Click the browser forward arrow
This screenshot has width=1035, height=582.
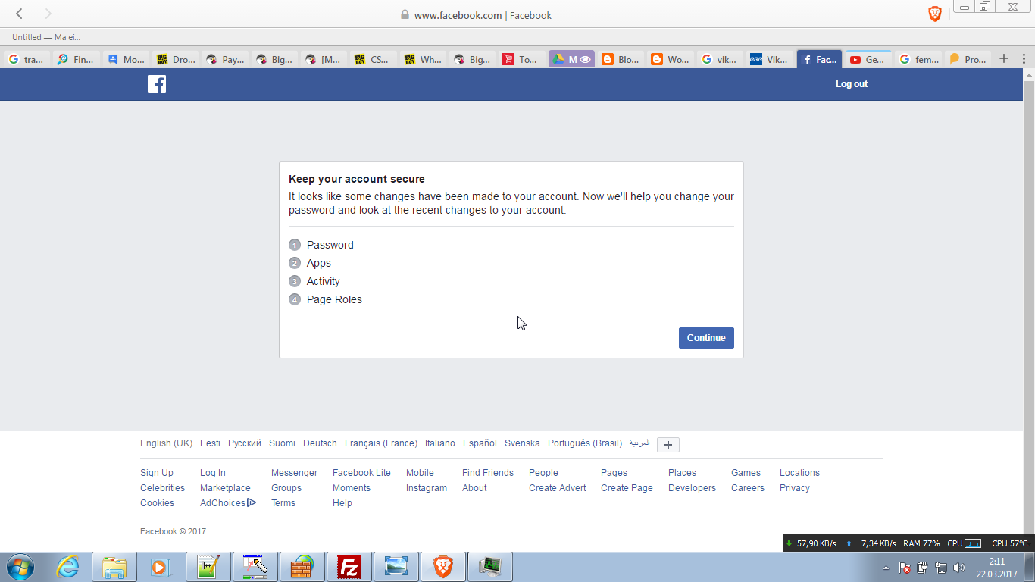click(x=48, y=14)
